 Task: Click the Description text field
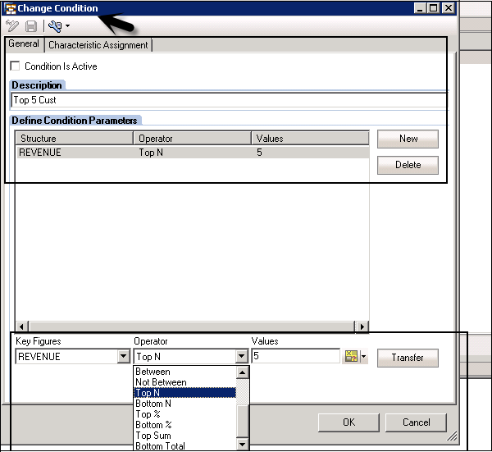point(230,100)
